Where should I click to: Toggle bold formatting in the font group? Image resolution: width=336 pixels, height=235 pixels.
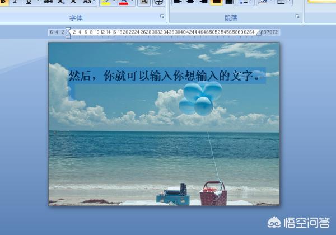click(3, 2)
